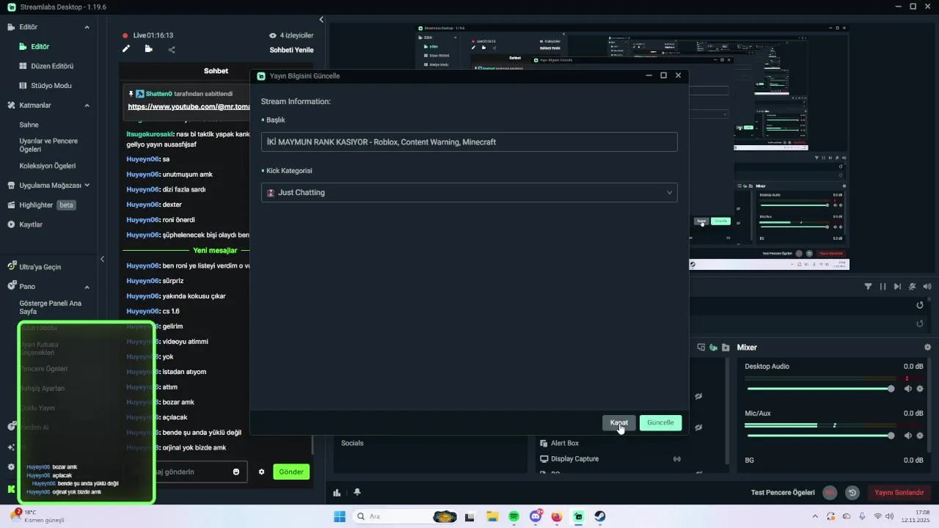This screenshot has height=528, width=939.
Task: Open Desktop Audio settings gear
Action: tap(920, 389)
